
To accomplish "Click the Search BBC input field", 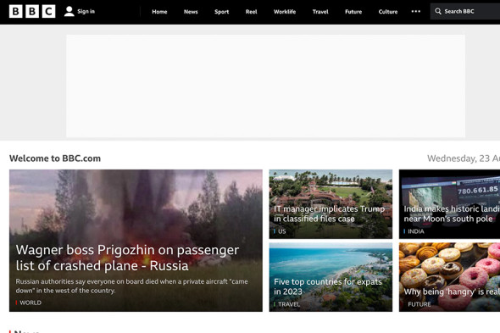I will pyautogui.click(x=465, y=12).
